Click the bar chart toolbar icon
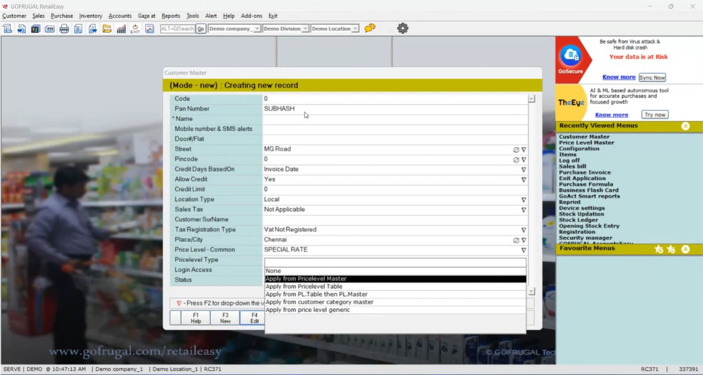This screenshot has width=703, height=375. pyautogui.click(x=121, y=29)
